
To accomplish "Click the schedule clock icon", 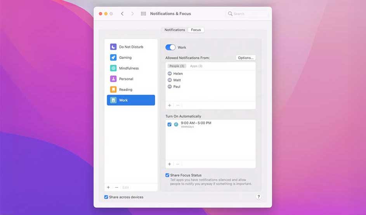I will pyautogui.click(x=176, y=124).
